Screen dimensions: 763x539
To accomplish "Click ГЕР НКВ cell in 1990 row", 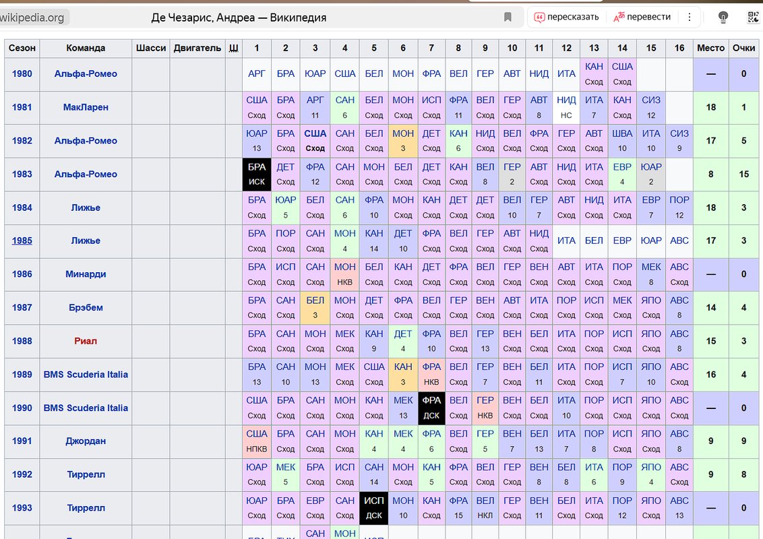I will 485,408.
